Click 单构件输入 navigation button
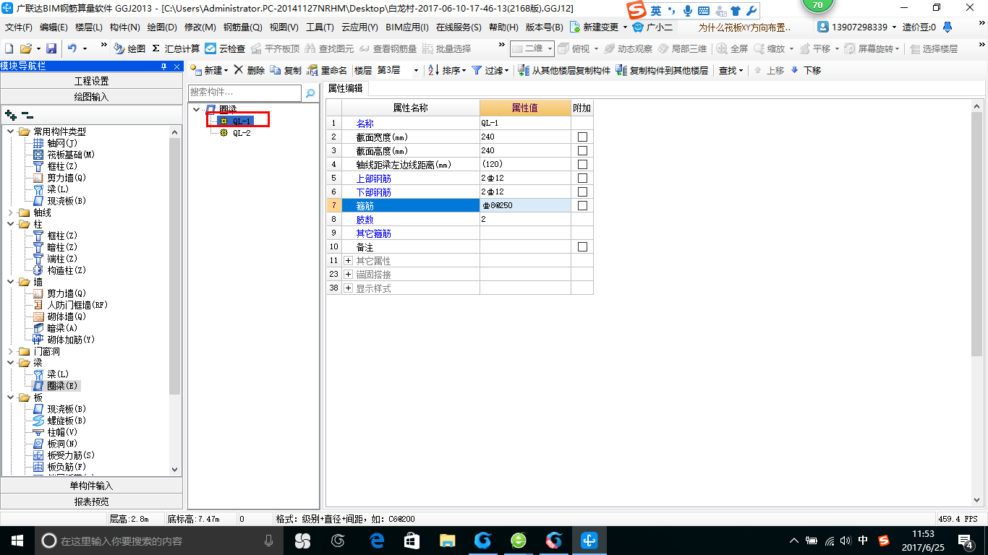Image resolution: width=988 pixels, height=555 pixels. coord(91,486)
